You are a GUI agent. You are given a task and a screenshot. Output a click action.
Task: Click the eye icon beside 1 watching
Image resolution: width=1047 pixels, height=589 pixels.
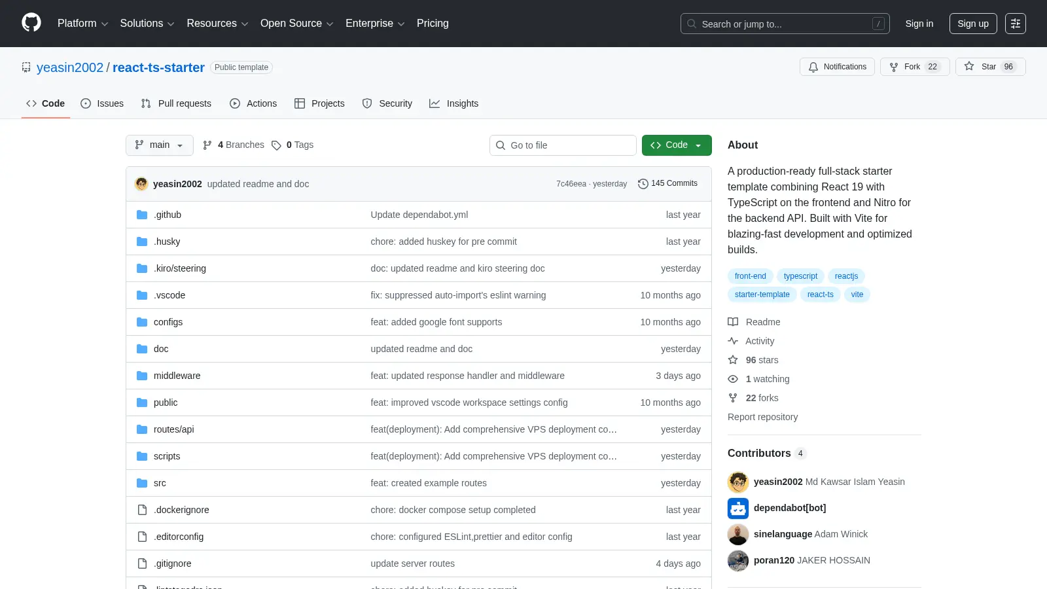733,379
